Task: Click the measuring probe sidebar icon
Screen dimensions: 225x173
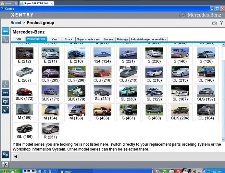Action: [6, 110]
